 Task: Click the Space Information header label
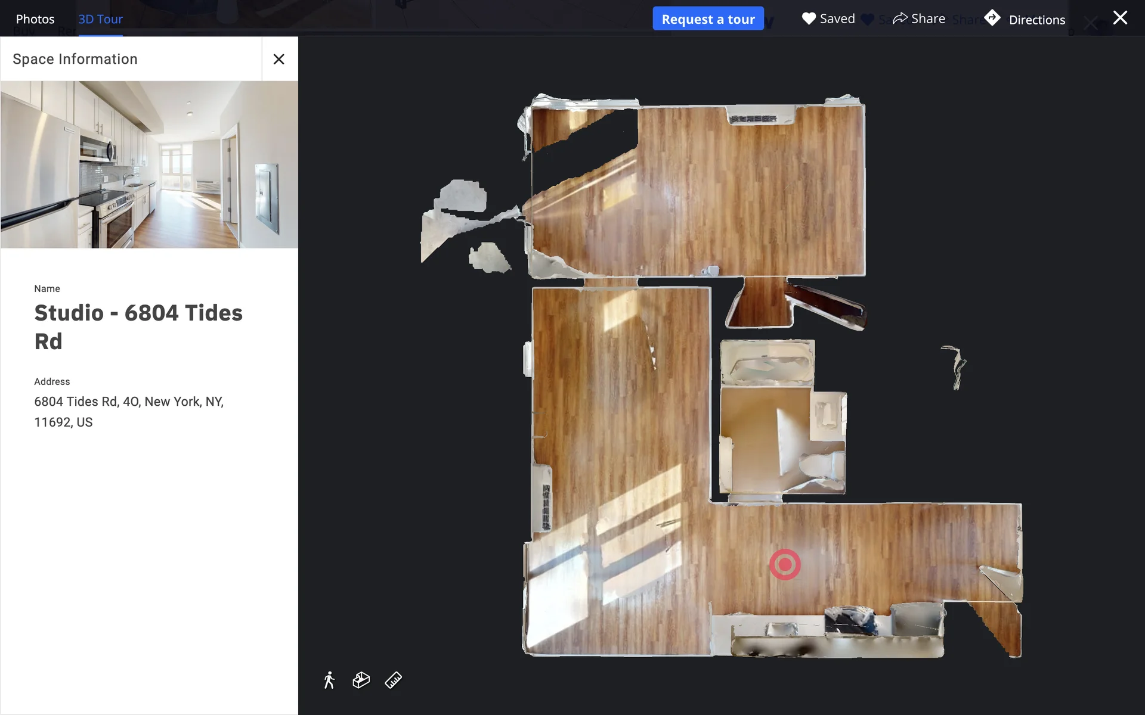coord(75,59)
